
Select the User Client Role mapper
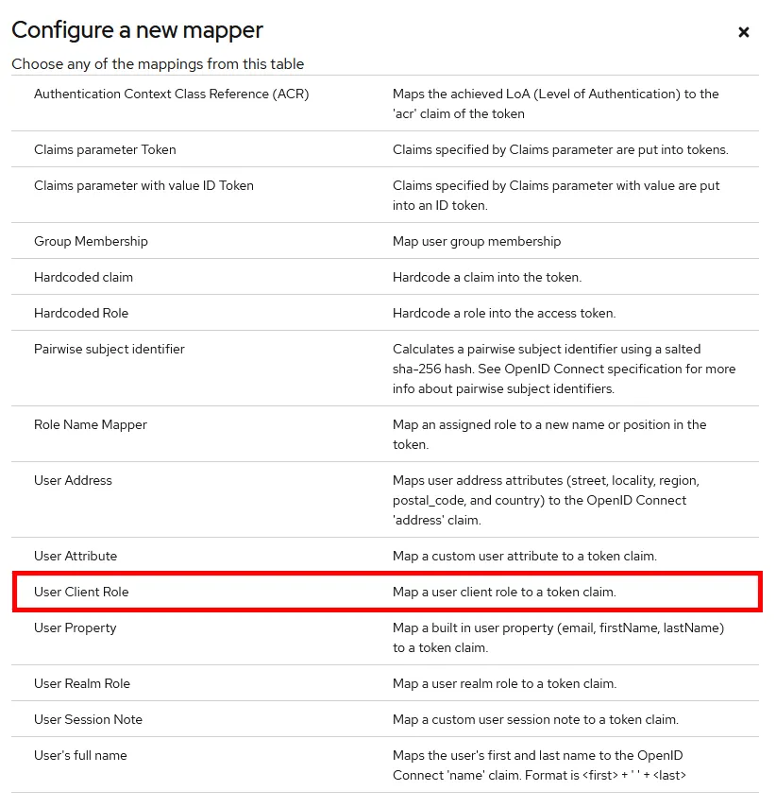(81, 592)
